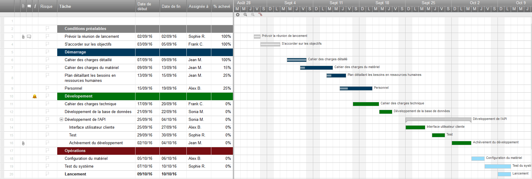Click the Tâche column header
The image size is (532, 179).
[96, 6]
